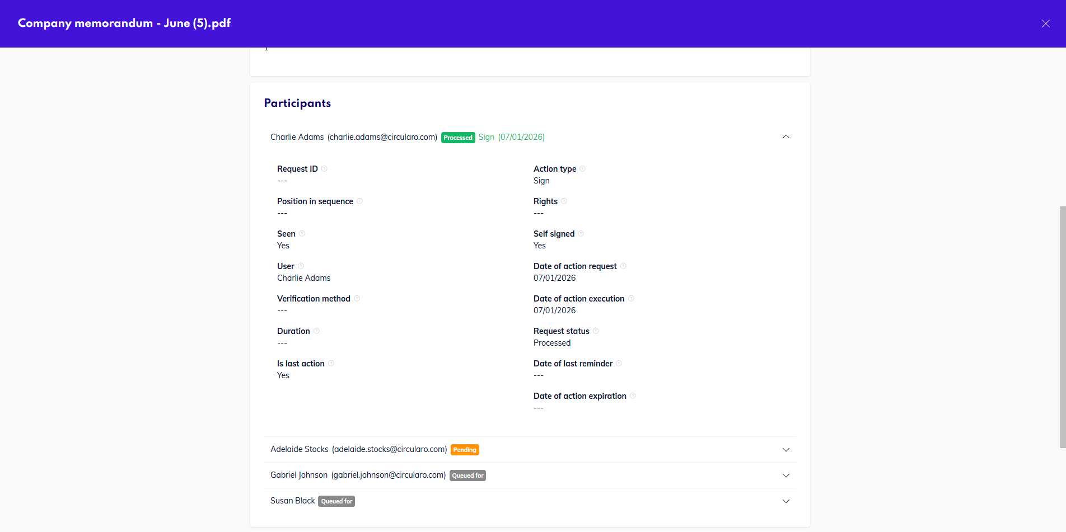Click the help icon next to Action type

tap(582, 169)
